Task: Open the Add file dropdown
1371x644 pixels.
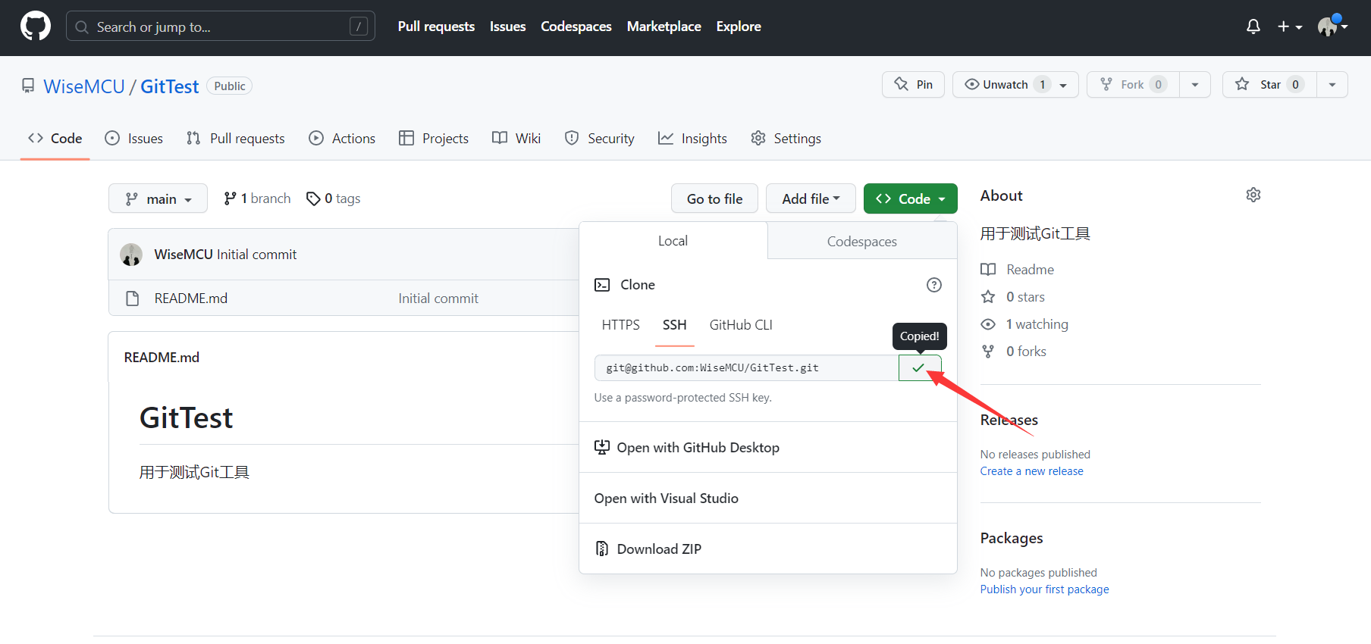Action: pyautogui.click(x=810, y=199)
